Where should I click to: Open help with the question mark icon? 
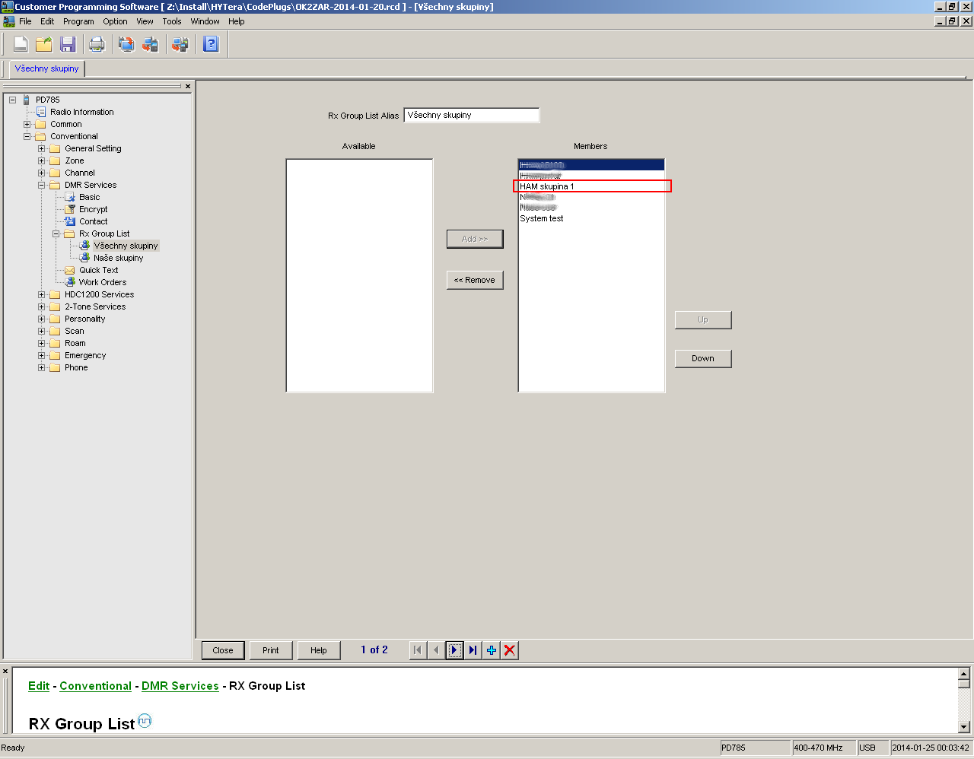point(212,44)
